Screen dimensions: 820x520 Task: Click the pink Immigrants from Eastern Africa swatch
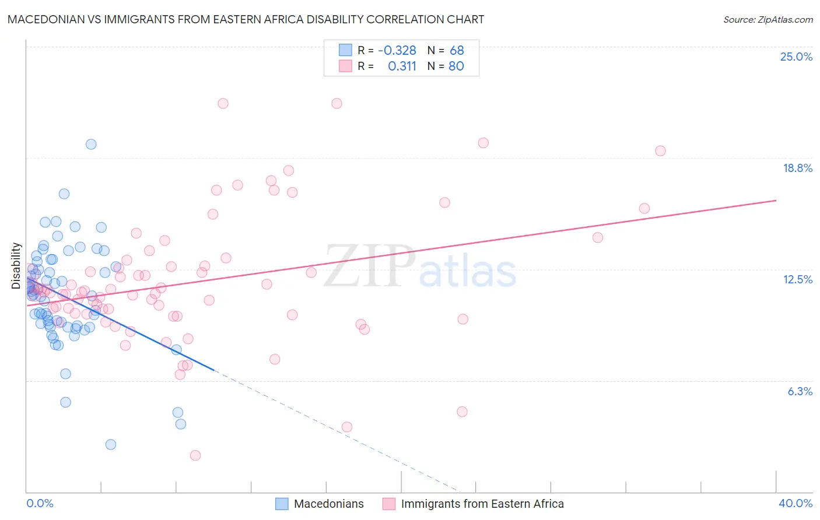point(389,504)
